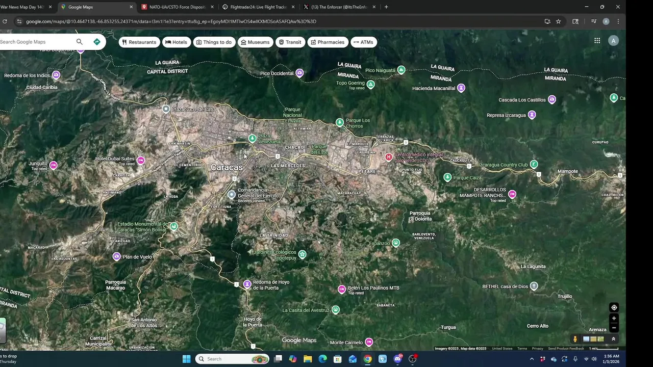The width and height of the screenshot is (653, 367).
Task: Click the taskbar Search box
Action: pos(233,359)
